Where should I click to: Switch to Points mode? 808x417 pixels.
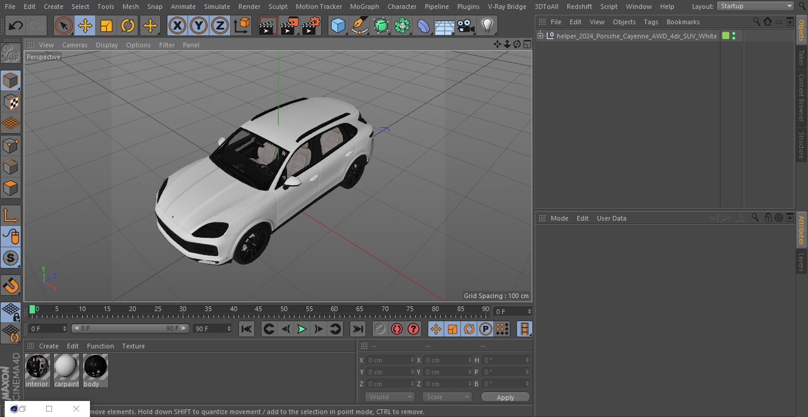tap(11, 145)
